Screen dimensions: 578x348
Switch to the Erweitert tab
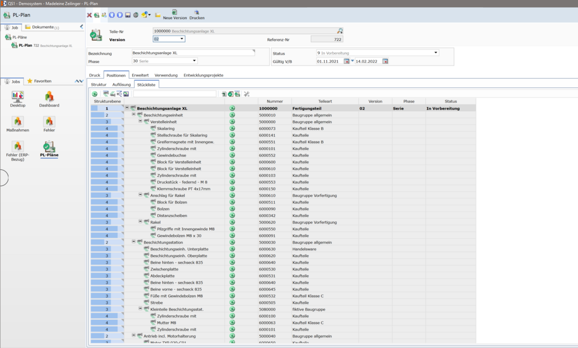[x=140, y=75]
